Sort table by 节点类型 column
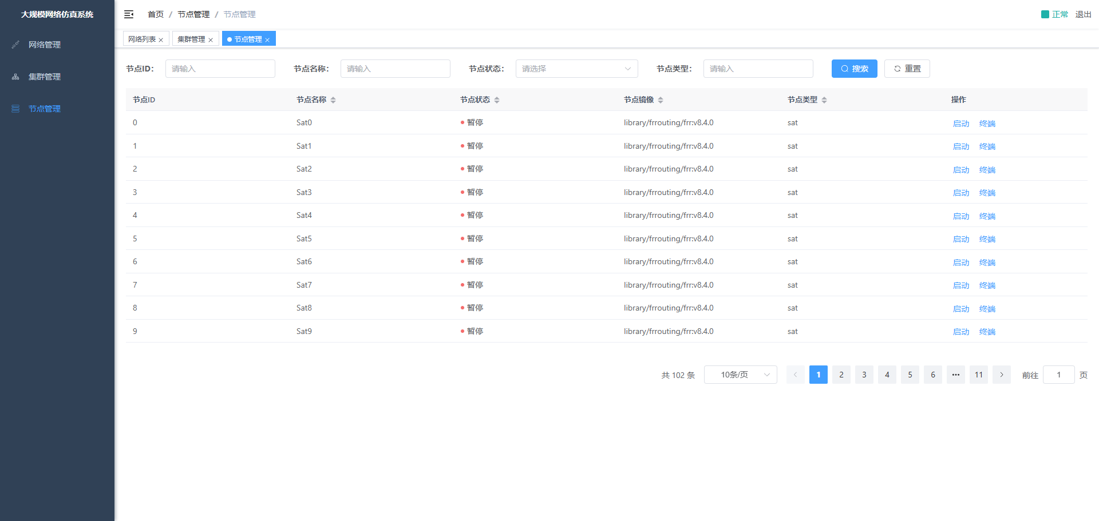The width and height of the screenshot is (1099, 521). pos(824,100)
